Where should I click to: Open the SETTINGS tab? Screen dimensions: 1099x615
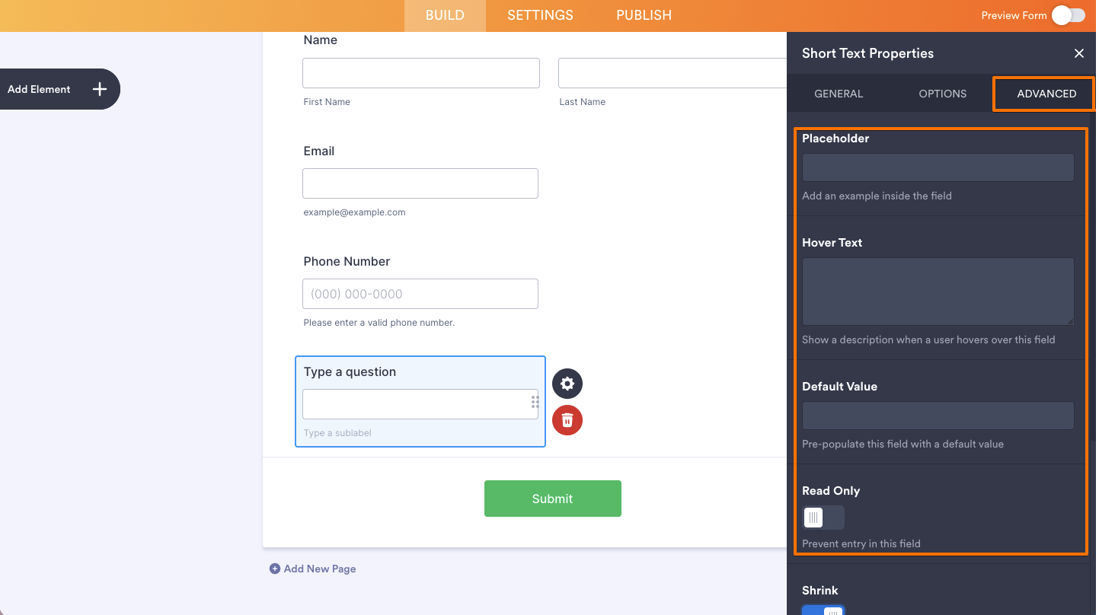[540, 15]
